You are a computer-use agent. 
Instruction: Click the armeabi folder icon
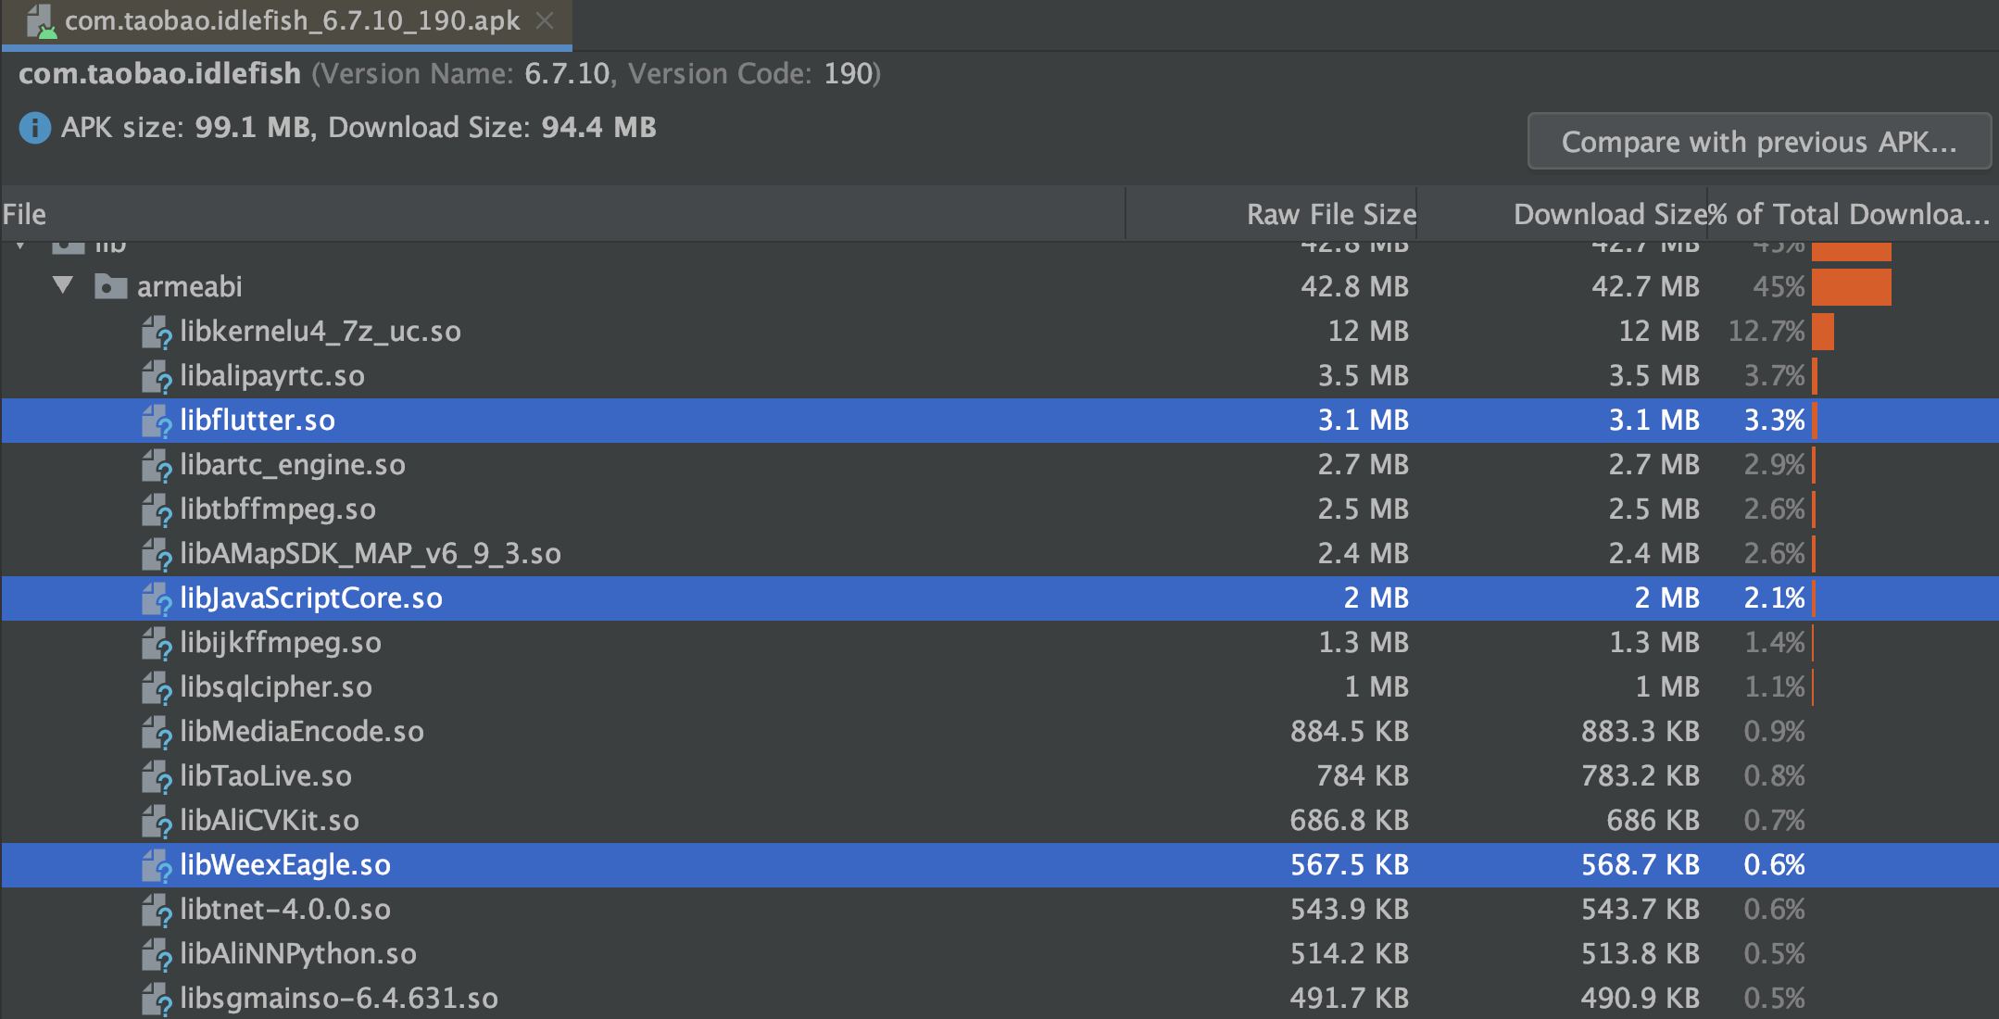pyautogui.click(x=110, y=286)
